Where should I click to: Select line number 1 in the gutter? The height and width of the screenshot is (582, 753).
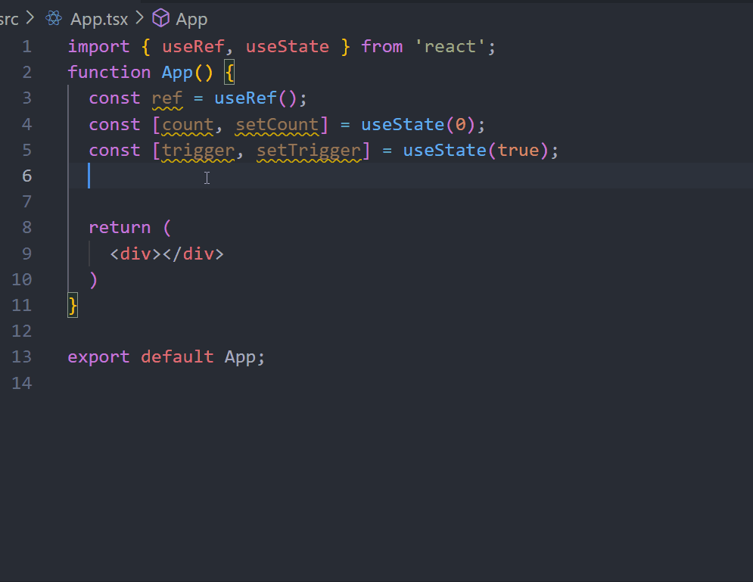pos(26,46)
